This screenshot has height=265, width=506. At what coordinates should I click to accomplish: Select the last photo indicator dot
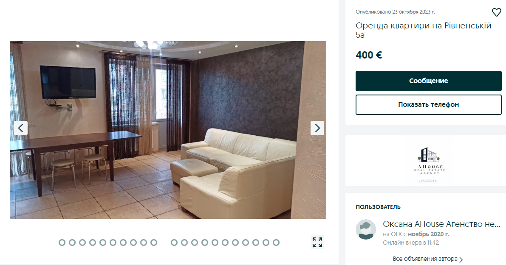(x=276, y=243)
